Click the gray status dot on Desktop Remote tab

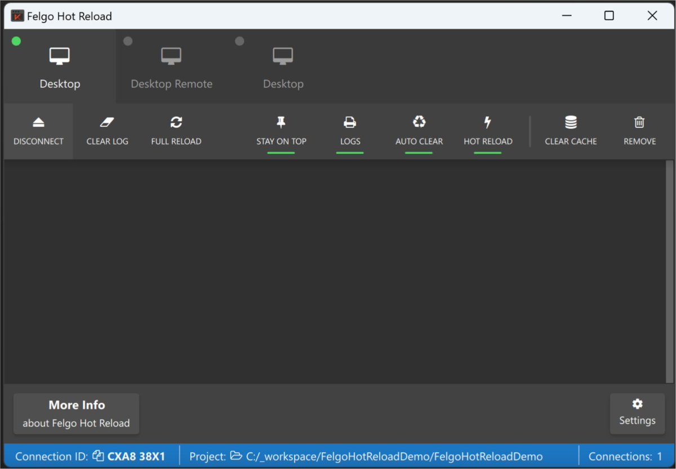(128, 41)
